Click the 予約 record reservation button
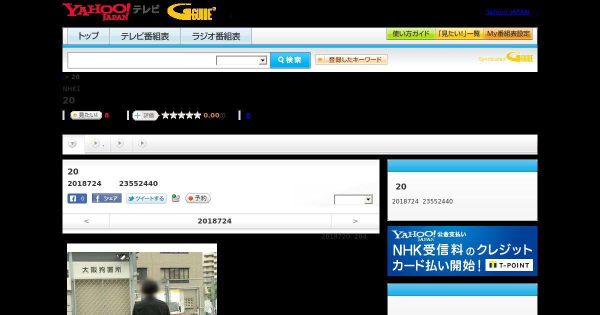This screenshot has height=315, width=600. click(x=198, y=198)
